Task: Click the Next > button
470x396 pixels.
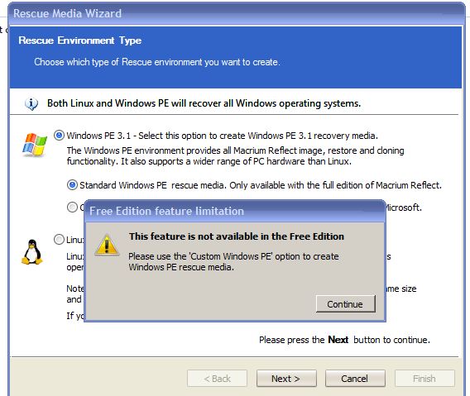Action: 286,379
